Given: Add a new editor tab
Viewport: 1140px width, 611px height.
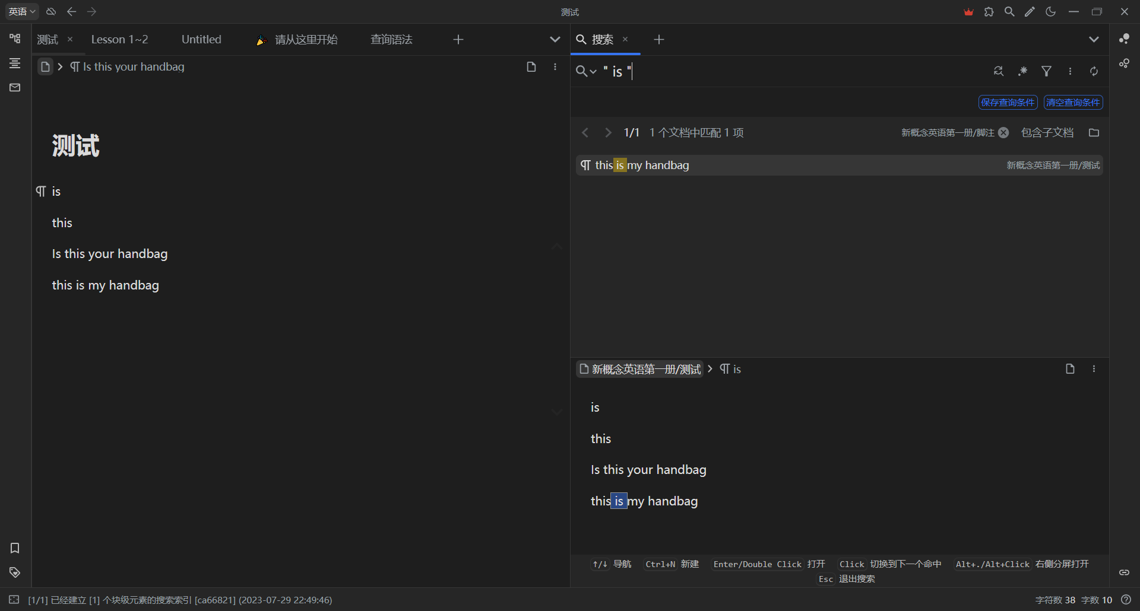Looking at the screenshot, I should pyautogui.click(x=458, y=39).
